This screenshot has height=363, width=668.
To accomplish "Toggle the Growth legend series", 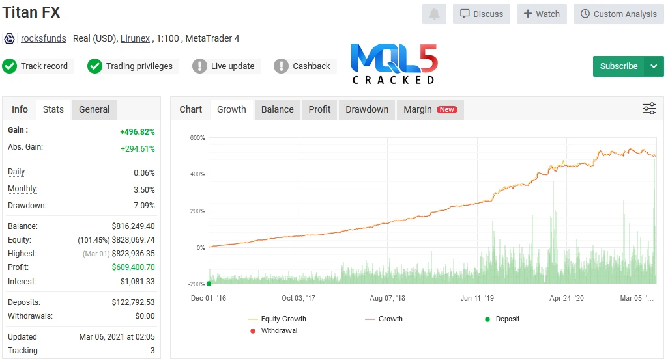I will (x=384, y=319).
